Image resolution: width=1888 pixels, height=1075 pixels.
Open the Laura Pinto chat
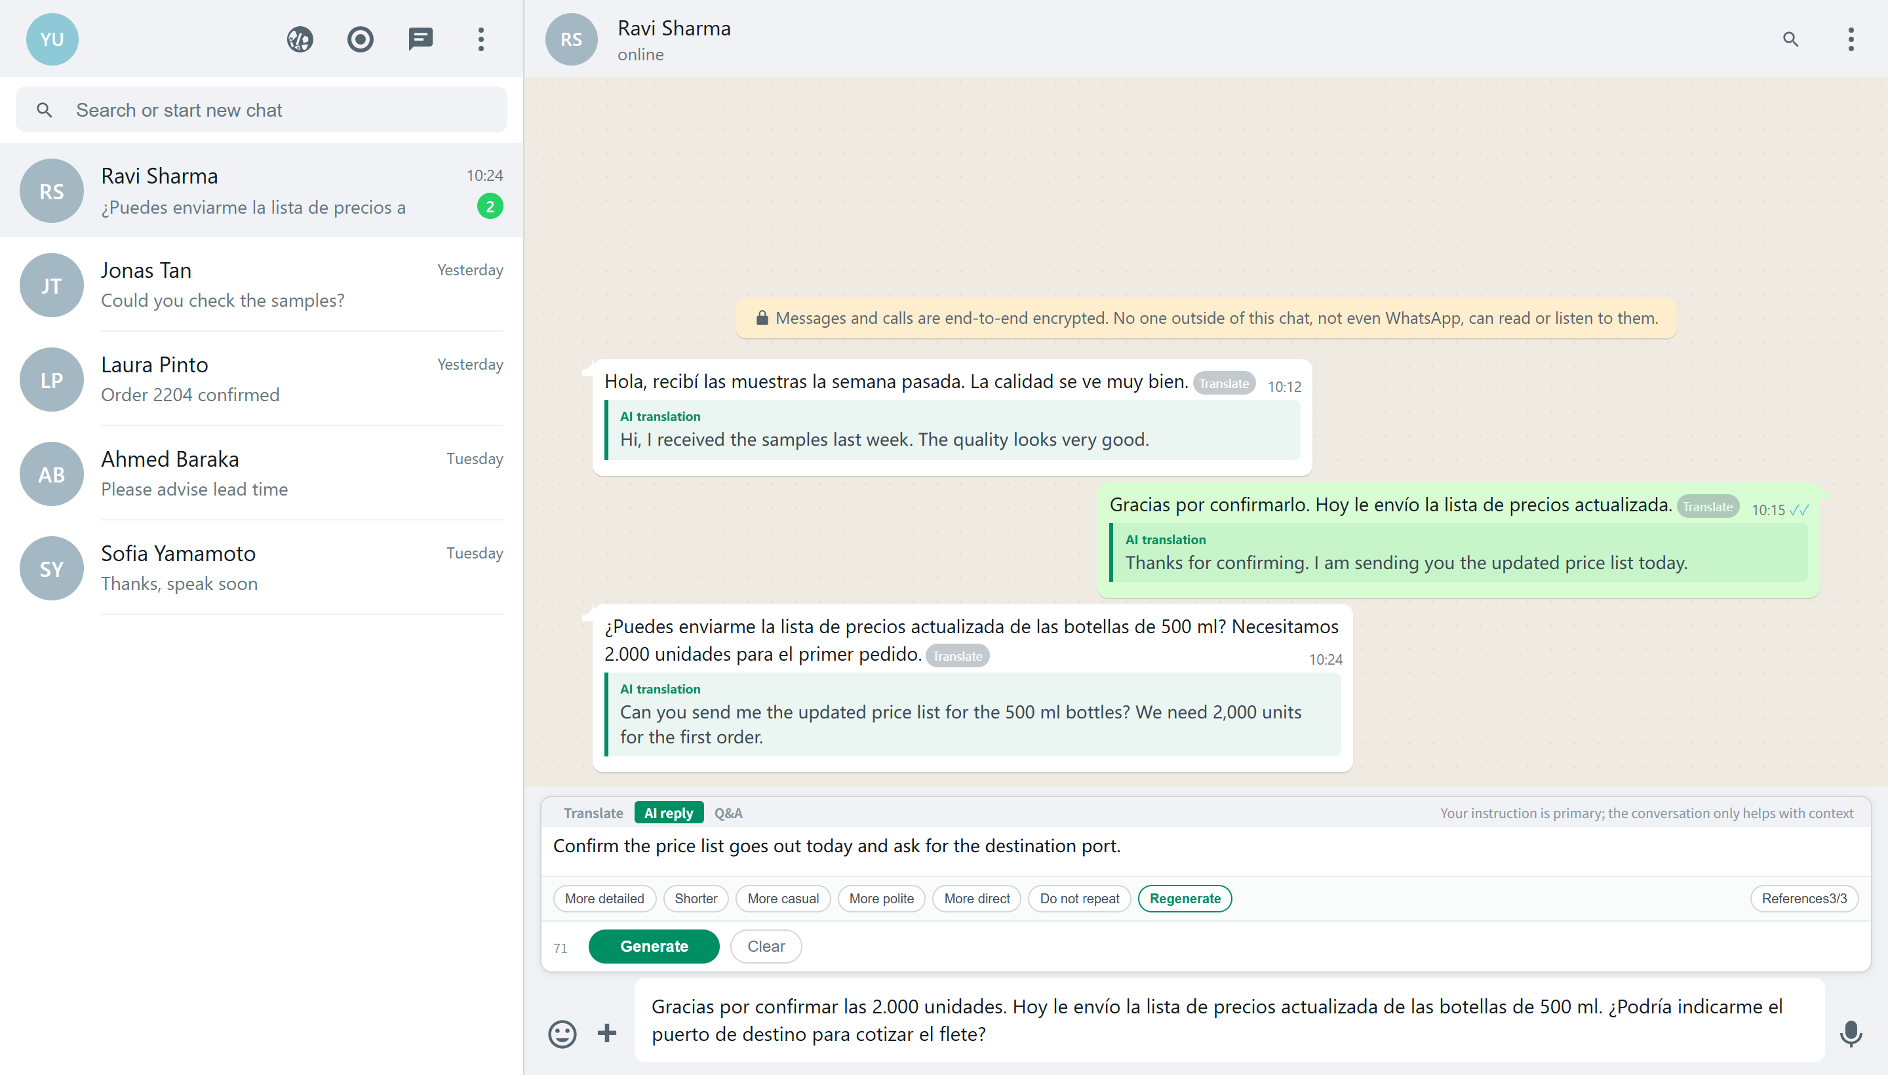click(x=262, y=380)
